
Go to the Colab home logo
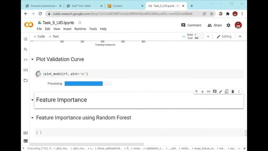click(x=29, y=25)
